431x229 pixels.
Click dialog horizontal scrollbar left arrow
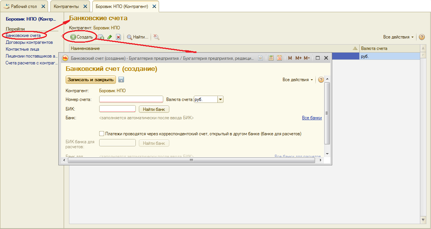coord(64,160)
